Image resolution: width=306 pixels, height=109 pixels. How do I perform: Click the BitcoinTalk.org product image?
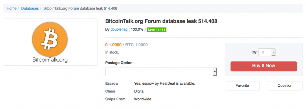pyautogui.click(x=50, y=42)
